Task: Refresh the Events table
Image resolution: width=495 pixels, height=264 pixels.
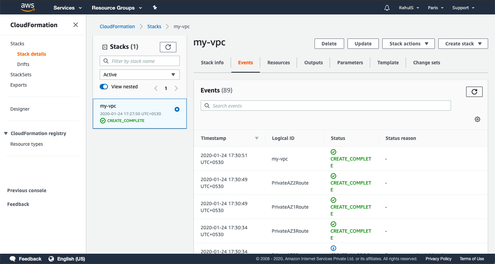Action: [474, 92]
